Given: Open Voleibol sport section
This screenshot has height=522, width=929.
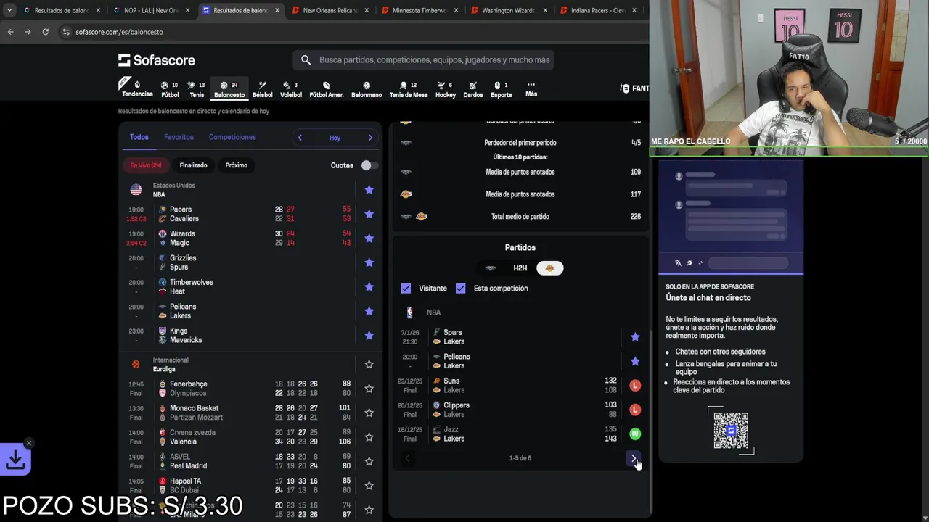Looking at the screenshot, I should click(x=291, y=89).
